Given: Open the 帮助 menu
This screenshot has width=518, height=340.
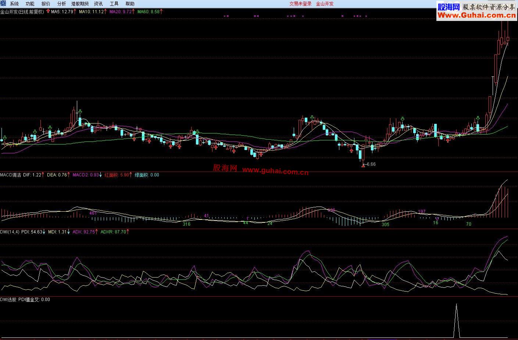Looking at the screenshot, I should click(130, 4).
